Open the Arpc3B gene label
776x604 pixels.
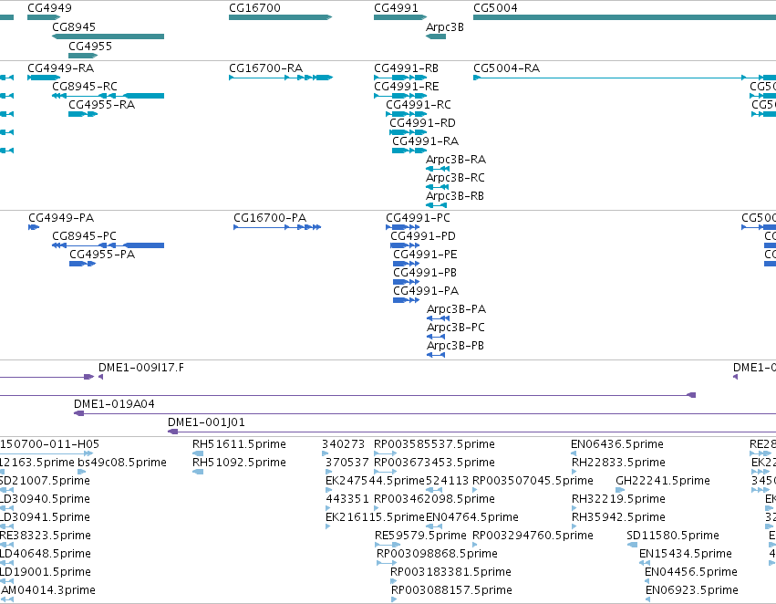[445, 27]
